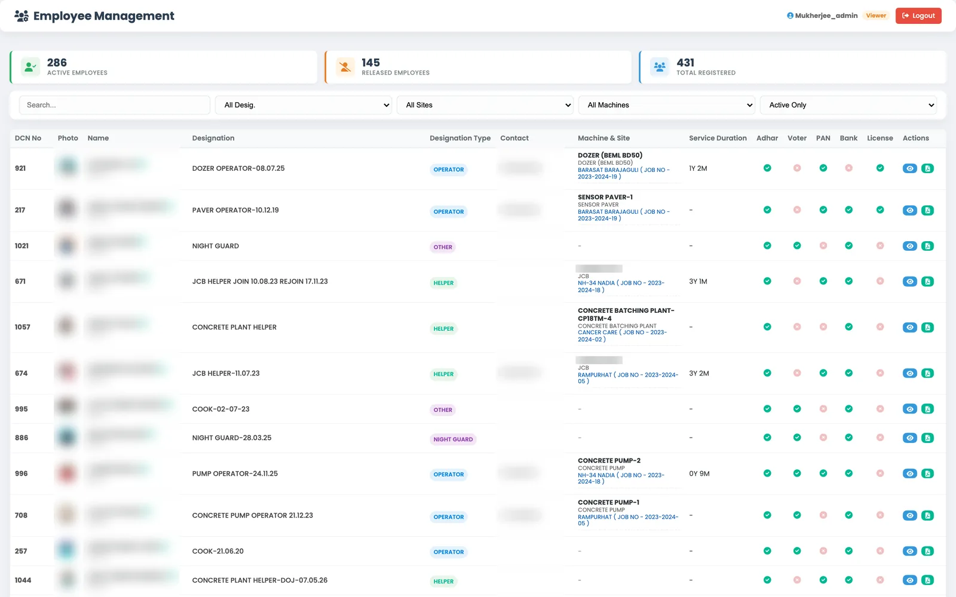View details for employee DCN 996

(909, 473)
